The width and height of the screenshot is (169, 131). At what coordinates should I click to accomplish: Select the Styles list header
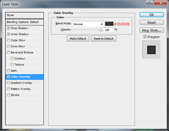tap(25, 15)
